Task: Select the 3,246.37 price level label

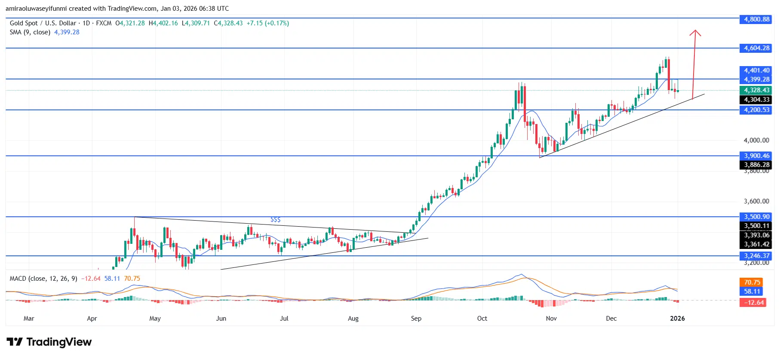Action: [756, 256]
